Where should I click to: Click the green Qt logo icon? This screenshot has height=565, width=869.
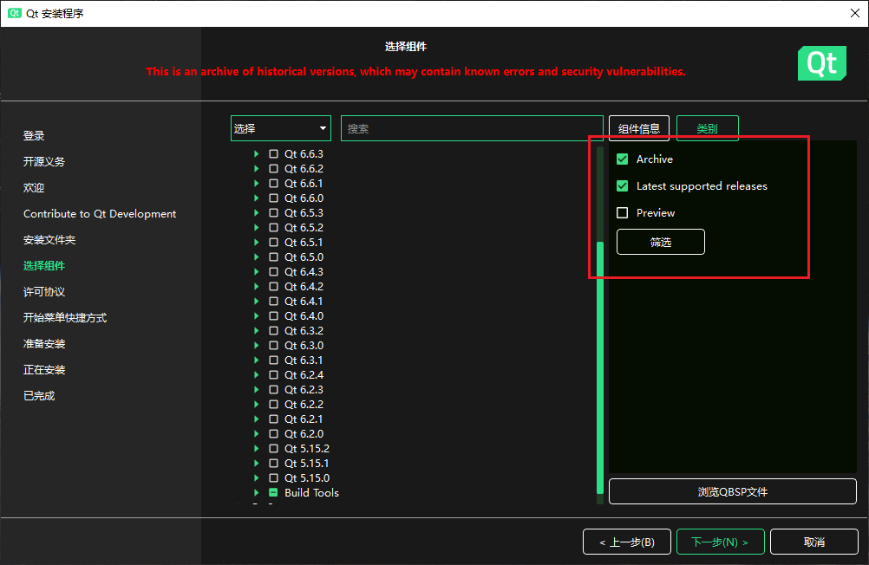821,64
